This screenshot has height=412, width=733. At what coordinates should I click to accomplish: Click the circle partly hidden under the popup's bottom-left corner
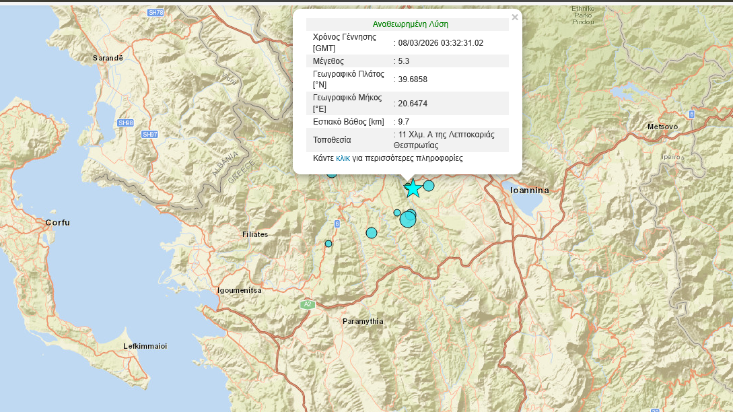(x=332, y=174)
